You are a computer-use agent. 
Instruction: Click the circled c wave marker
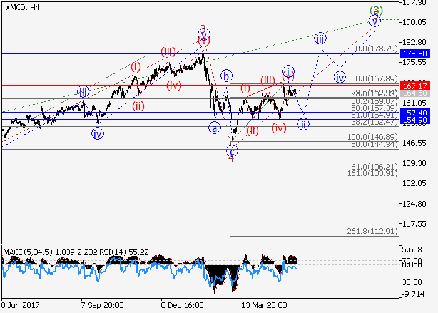[232, 150]
